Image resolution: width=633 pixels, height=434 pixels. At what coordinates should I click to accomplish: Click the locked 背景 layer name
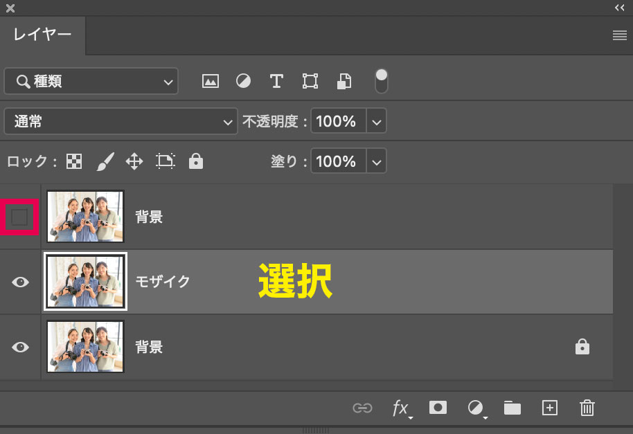pos(149,347)
